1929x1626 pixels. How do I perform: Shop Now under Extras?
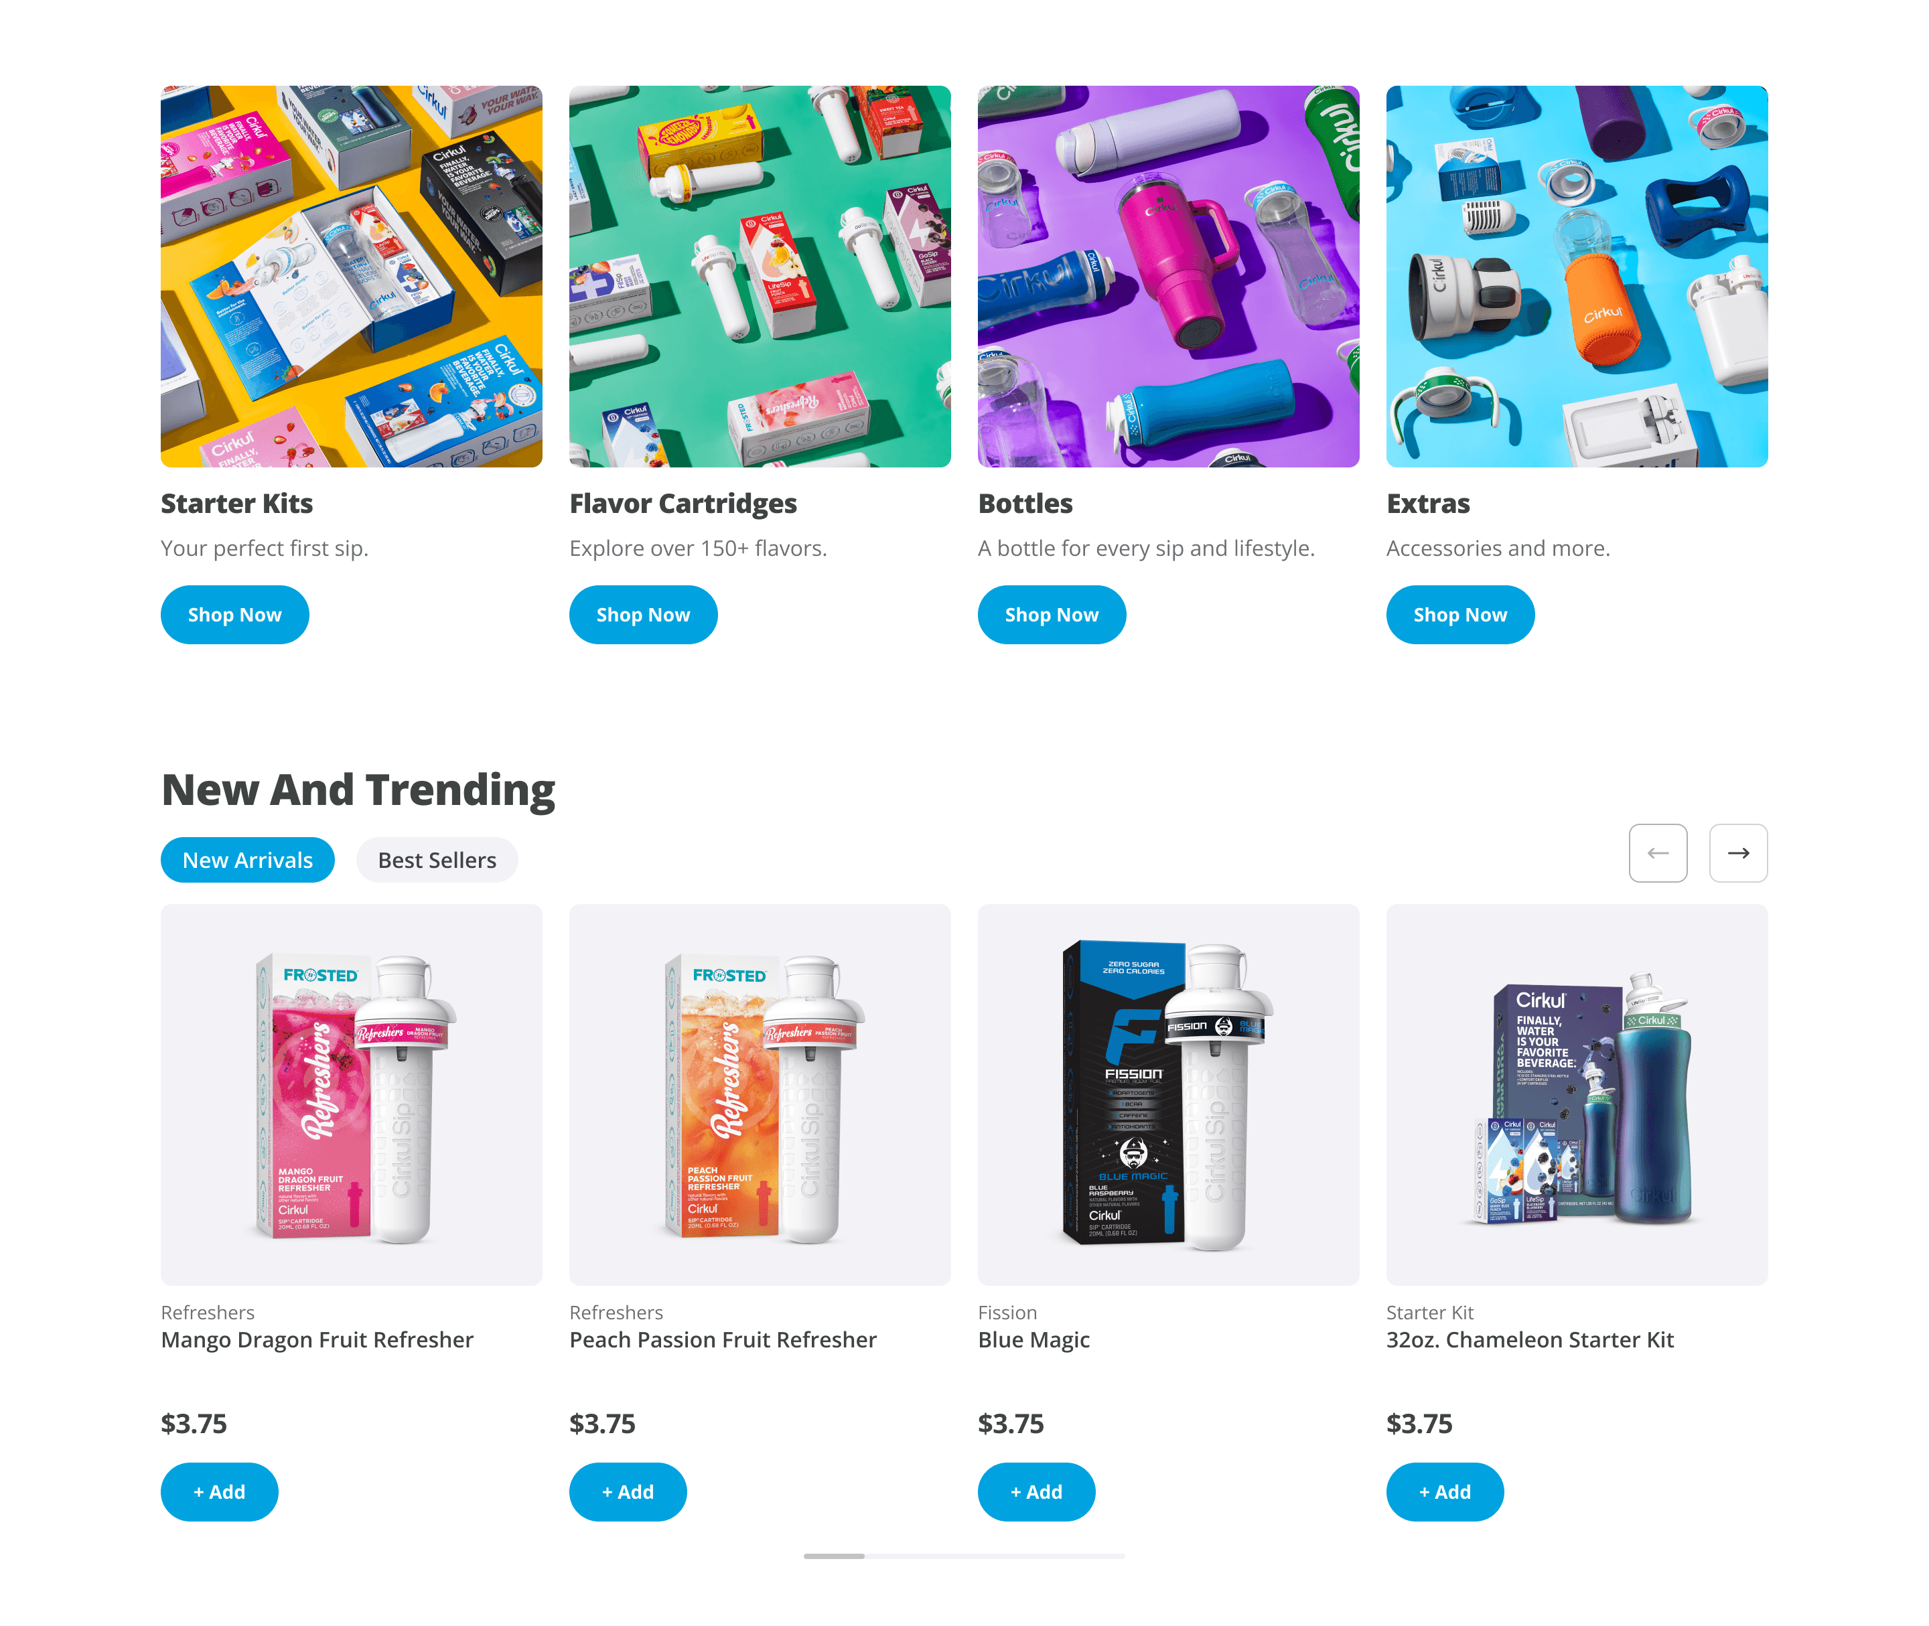pos(1461,615)
